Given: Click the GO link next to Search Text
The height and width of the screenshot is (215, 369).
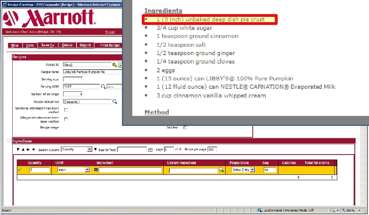Looking at the screenshot, I should pos(150,149).
